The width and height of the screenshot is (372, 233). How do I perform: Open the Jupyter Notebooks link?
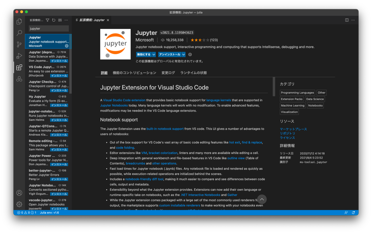pos(114,105)
